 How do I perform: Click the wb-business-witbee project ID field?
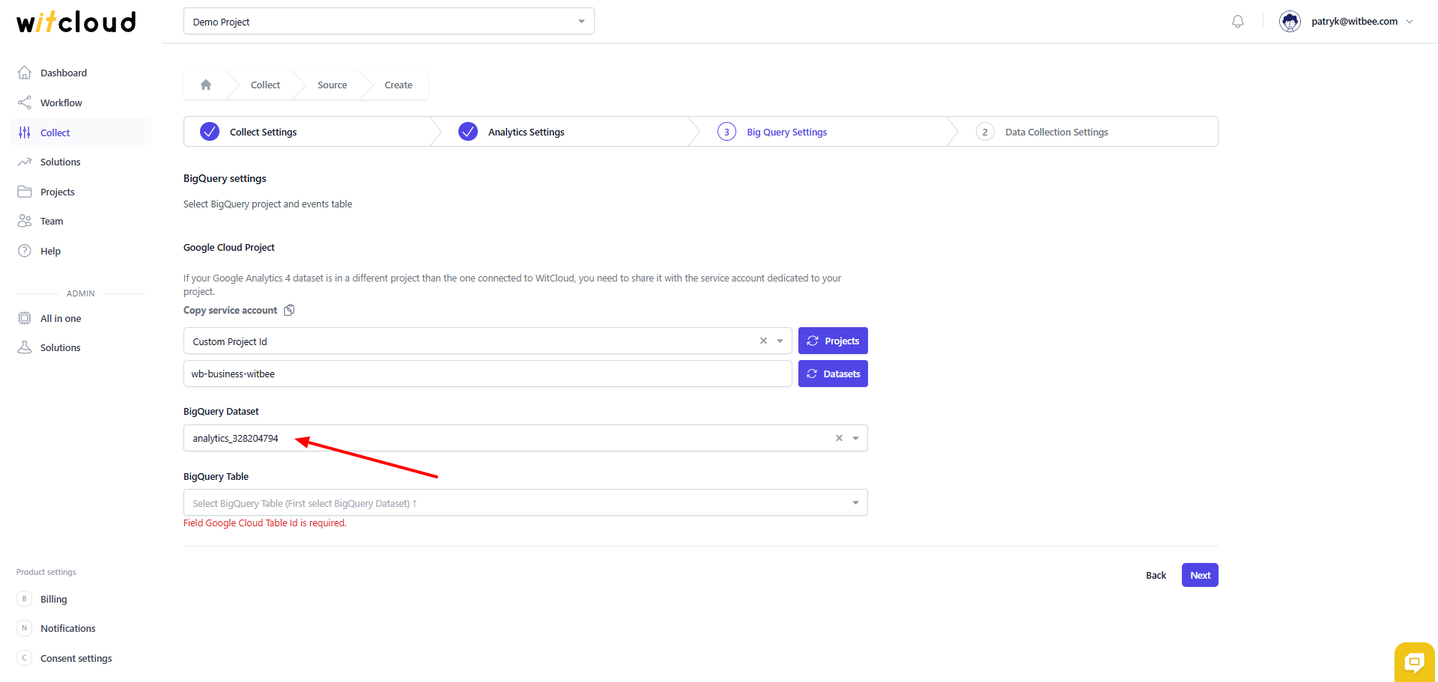pos(488,374)
